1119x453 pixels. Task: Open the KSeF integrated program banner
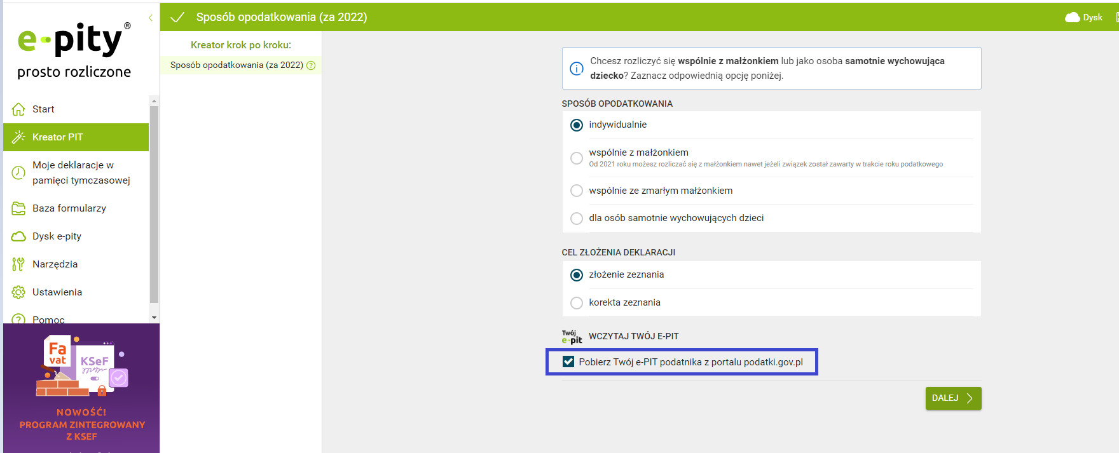[81, 388]
